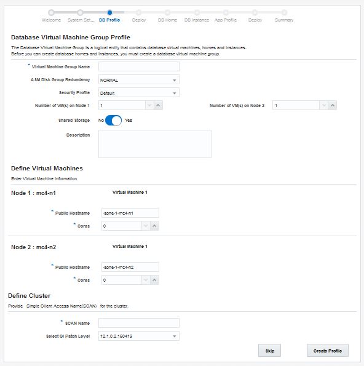Increase Number of VM(s) on Node 1
Screen dimensions: 364x366
[158, 106]
